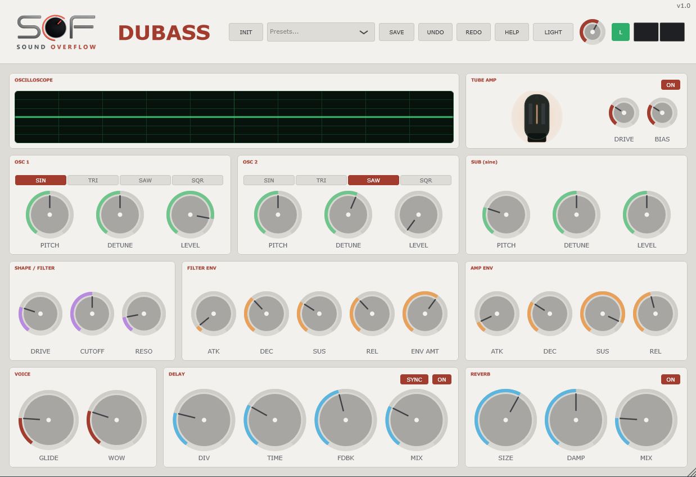The image size is (696, 477).
Task: Click the Filter Env DEC knob
Action: coord(266,314)
